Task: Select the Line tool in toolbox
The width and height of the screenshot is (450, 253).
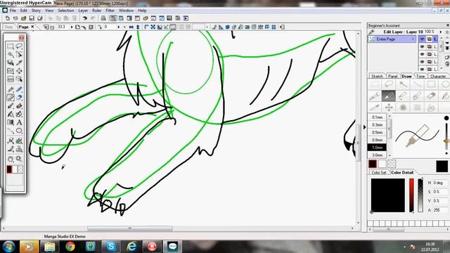Action: click(11, 131)
